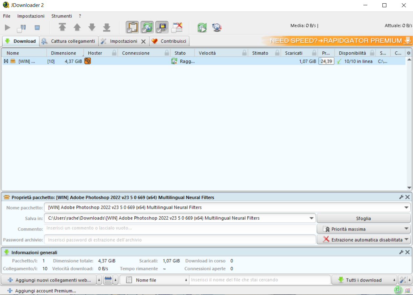
Task: Click the package box icon in the row
Action: click(13, 61)
